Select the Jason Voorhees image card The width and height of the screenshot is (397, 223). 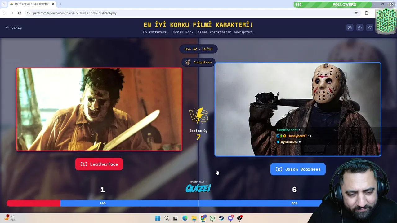coord(298,109)
